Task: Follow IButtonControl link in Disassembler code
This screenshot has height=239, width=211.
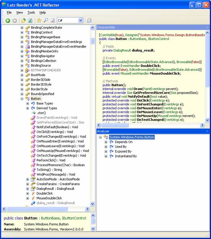Action: 158,39
